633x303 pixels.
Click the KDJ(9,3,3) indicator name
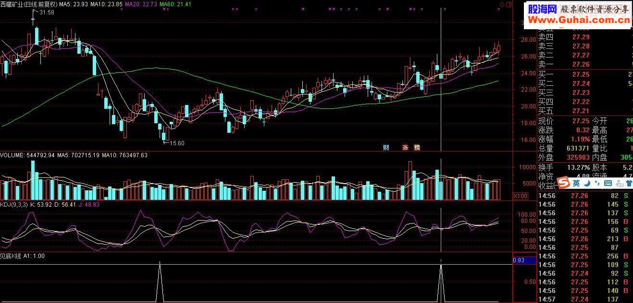tap(14, 205)
